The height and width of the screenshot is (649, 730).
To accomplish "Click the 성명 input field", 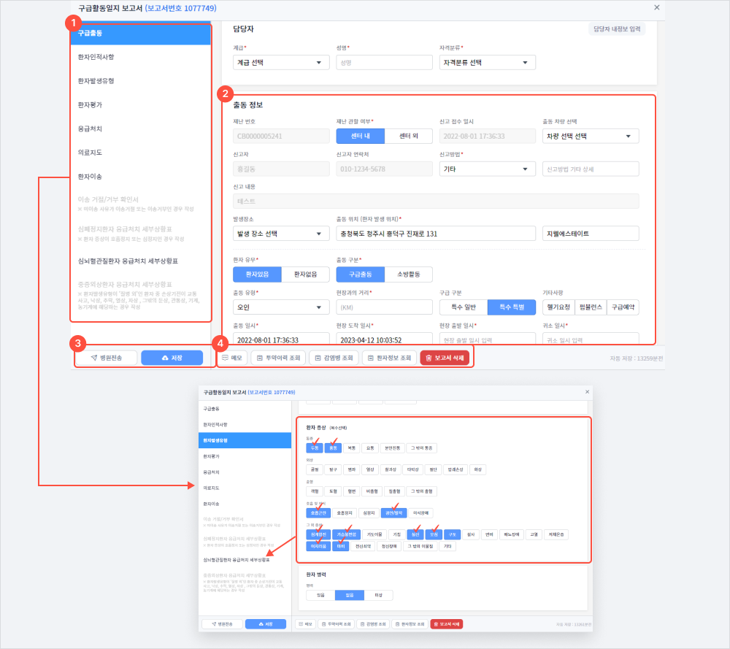I will pyautogui.click(x=384, y=62).
